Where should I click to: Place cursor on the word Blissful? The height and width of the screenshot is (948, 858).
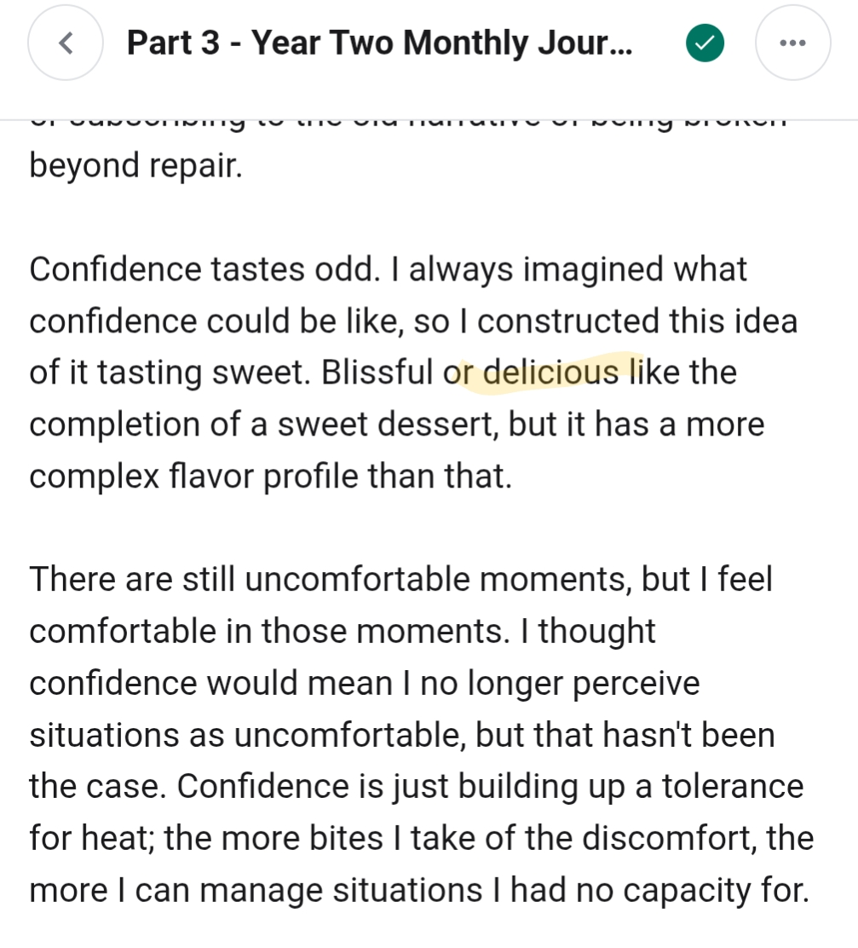pos(377,373)
